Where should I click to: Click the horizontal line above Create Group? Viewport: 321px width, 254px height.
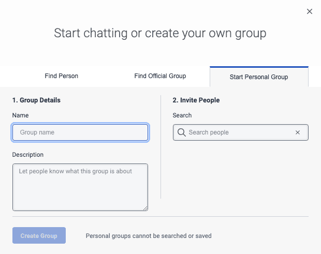tap(160, 217)
